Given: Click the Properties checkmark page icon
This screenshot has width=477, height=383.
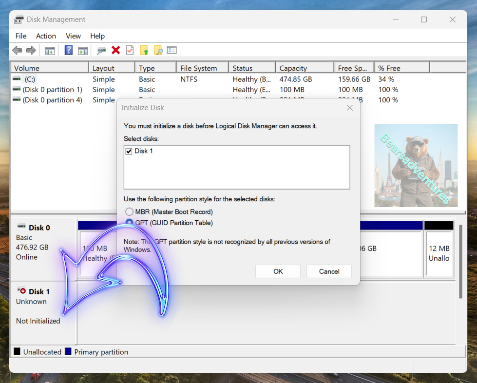Looking at the screenshot, I should [x=130, y=50].
